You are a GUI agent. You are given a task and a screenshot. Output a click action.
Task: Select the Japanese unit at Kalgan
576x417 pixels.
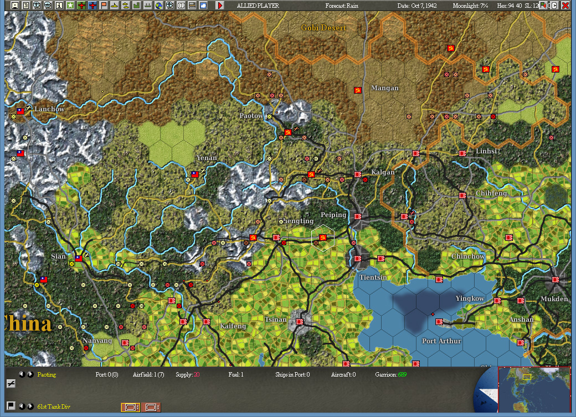coord(357,174)
